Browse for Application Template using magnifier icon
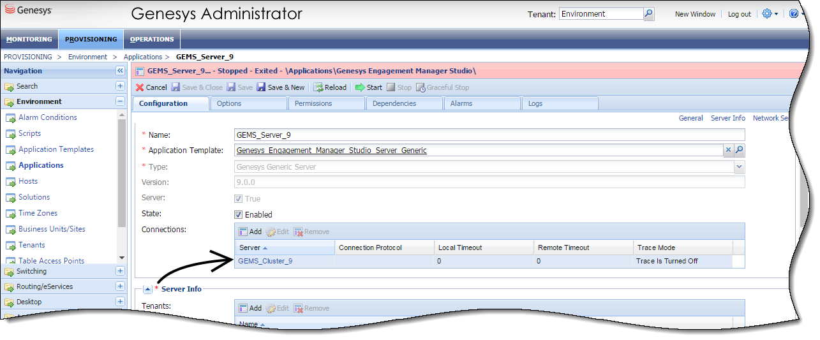This screenshot has width=820, height=340. [x=739, y=151]
